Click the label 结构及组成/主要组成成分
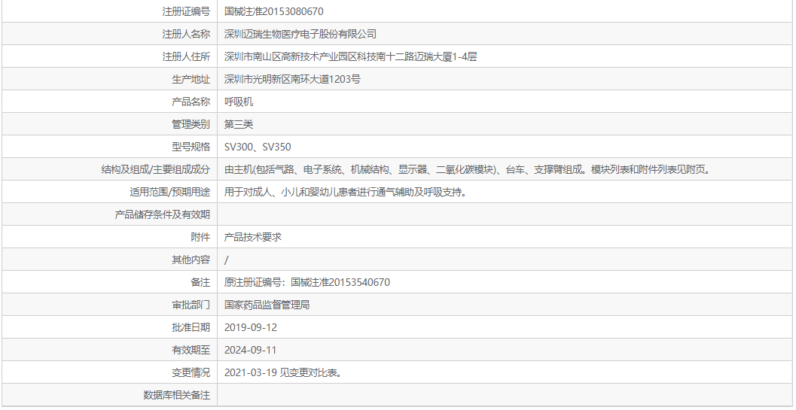The width and height of the screenshot is (796, 410). click(155, 169)
